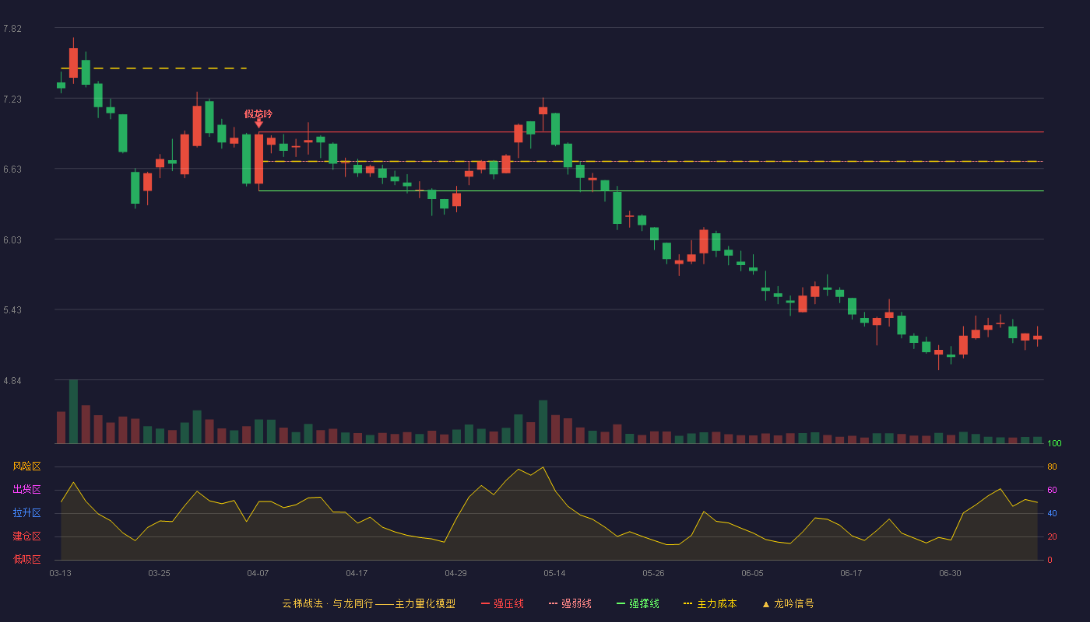The height and width of the screenshot is (622, 1090).
Task: Click the 04-17 date label
Action: tap(357, 573)
